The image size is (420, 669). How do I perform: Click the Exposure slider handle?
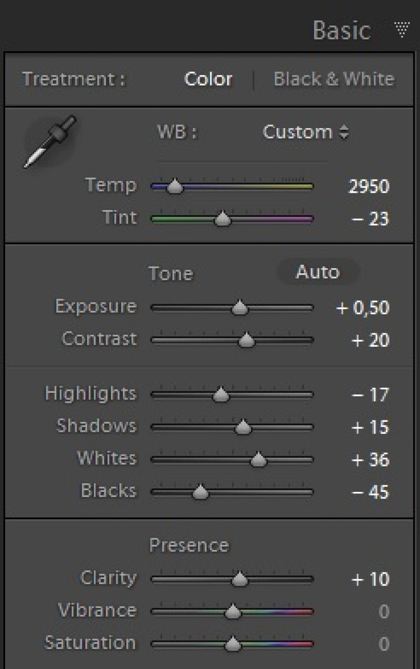[x=240, y=308]
